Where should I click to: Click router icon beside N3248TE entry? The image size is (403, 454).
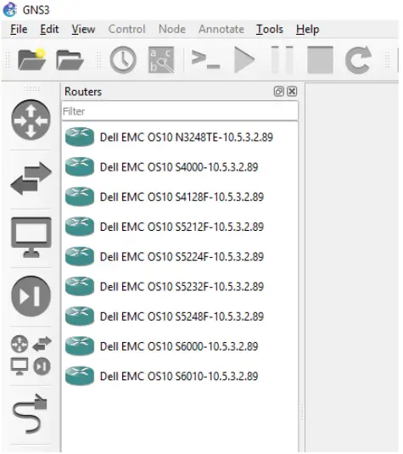[x=80, y=137]
